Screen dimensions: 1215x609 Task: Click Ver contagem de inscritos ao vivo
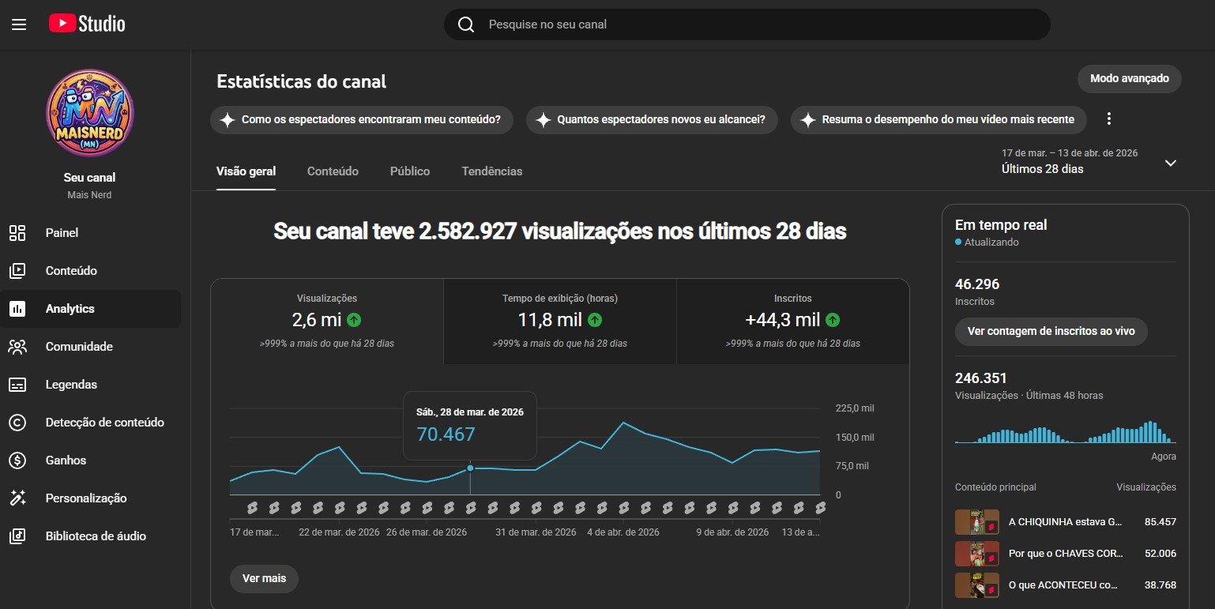[1051, 332]
